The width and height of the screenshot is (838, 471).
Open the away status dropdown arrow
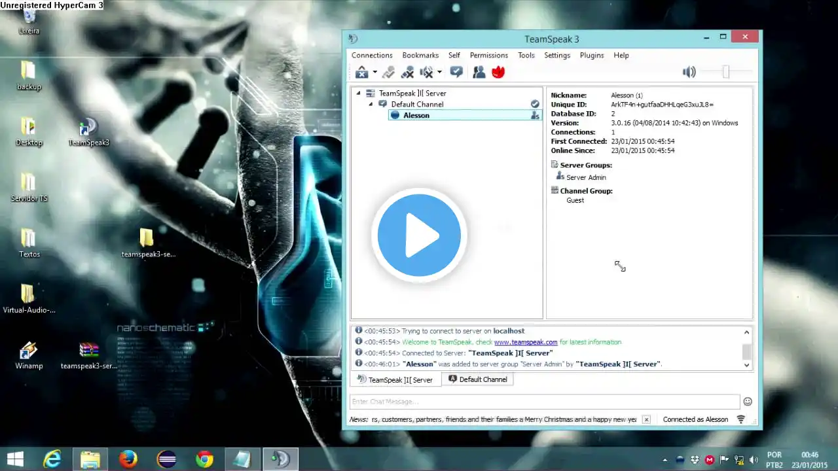click(x=374, y=73)
